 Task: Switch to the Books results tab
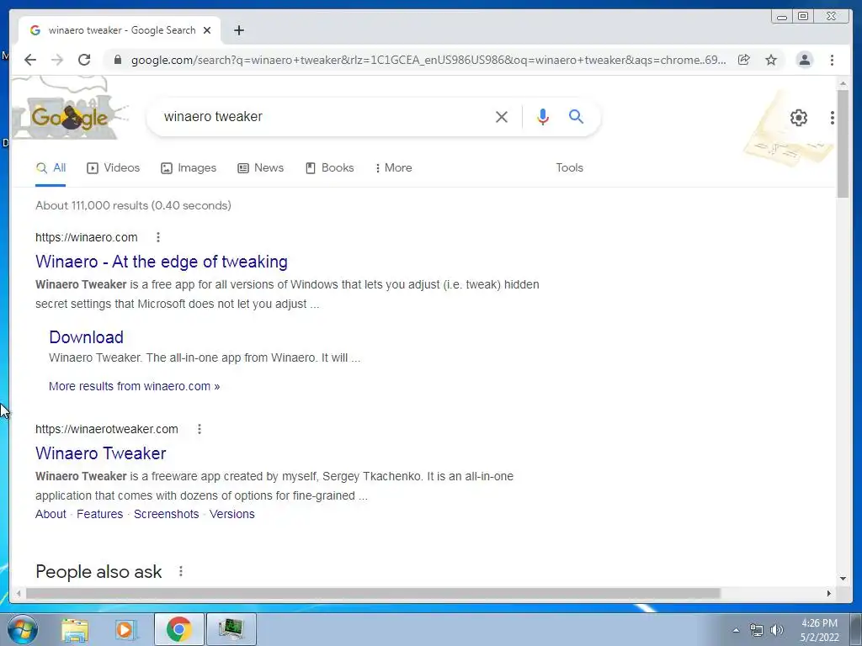330,168
